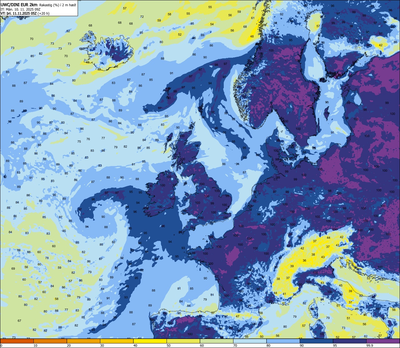Image resolution: width=400 pixels, height=348 pixels.
Task: Click the legend tick label '90'
Action: click(302, 346)
